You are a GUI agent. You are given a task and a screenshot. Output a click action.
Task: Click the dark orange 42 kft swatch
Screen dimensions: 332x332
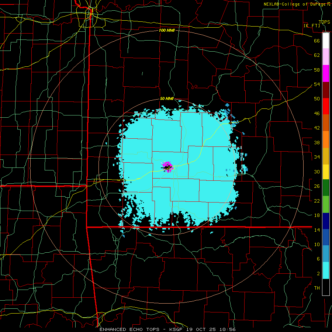pyautogui.click(x=326, y=123)
